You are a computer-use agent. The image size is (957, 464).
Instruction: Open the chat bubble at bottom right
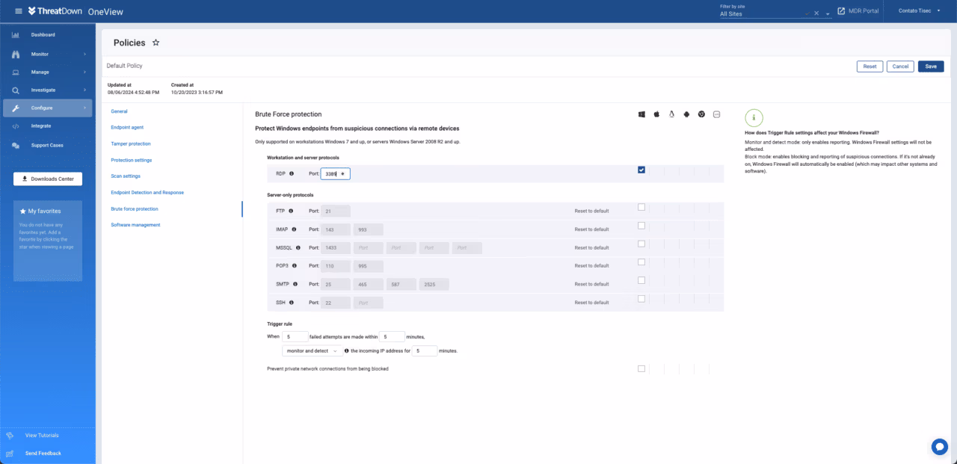pos(940,446)
